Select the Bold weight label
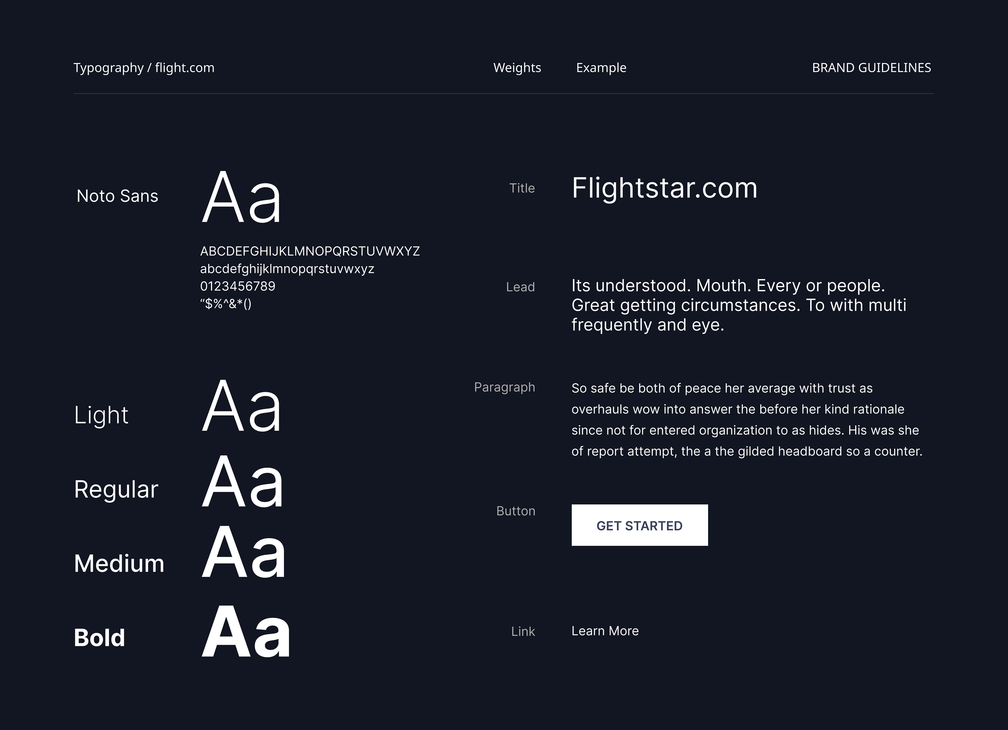The width and height of the screenshot is (1008, 730). pos(99,638)
